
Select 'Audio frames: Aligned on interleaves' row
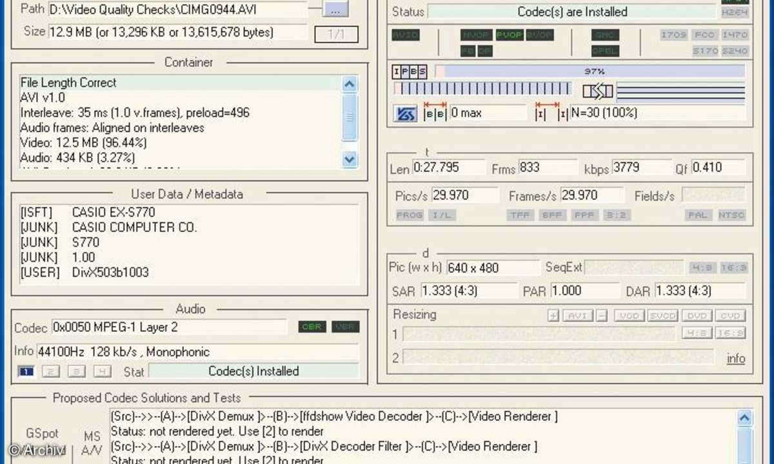point(180,128)
